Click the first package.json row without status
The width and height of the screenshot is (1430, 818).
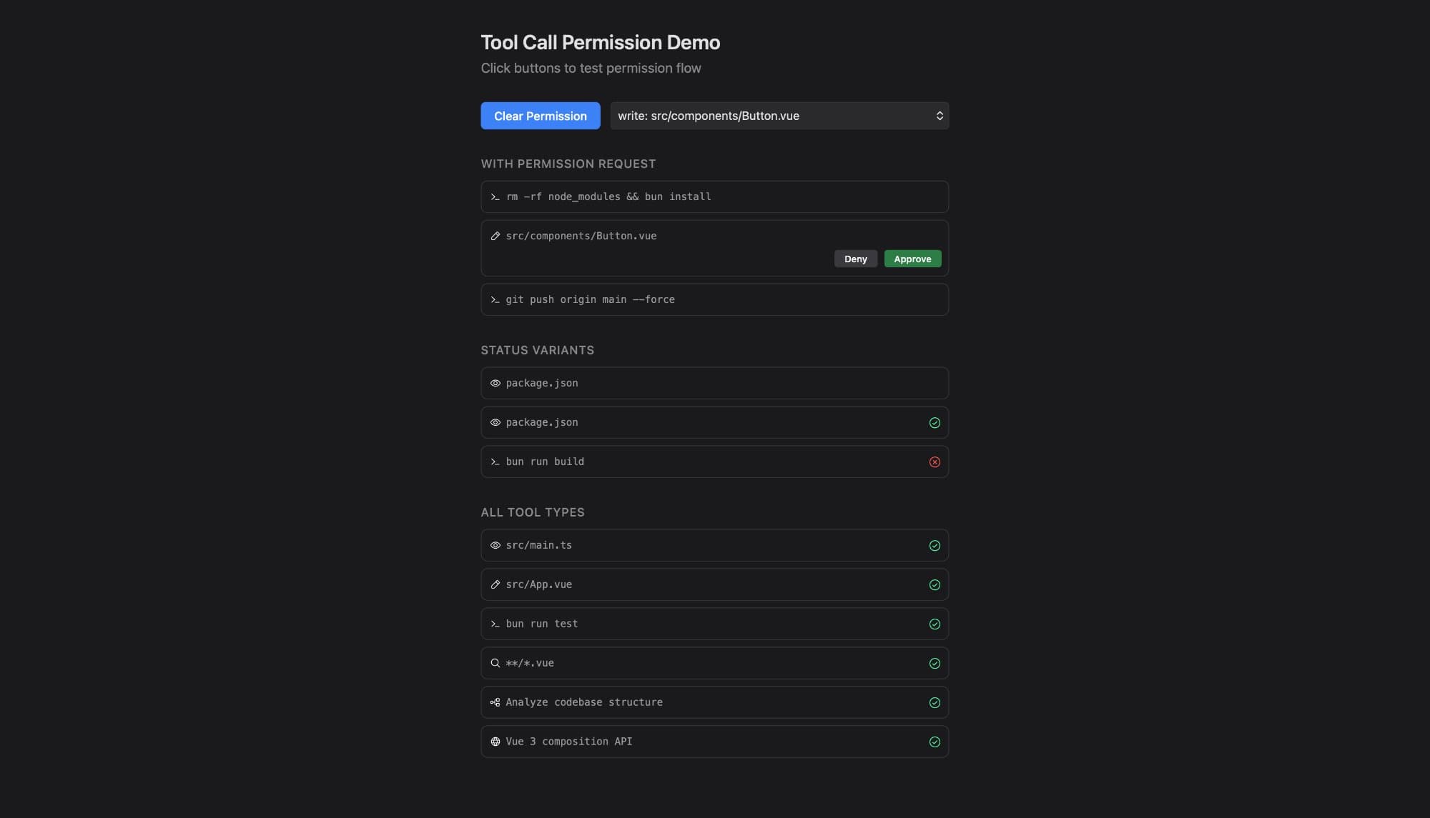coord(714,384)
